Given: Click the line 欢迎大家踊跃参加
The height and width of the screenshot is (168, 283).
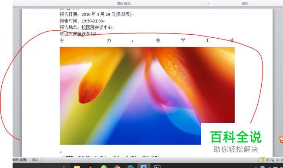Looking at the screenshot, I should click(x=78, y=33).
